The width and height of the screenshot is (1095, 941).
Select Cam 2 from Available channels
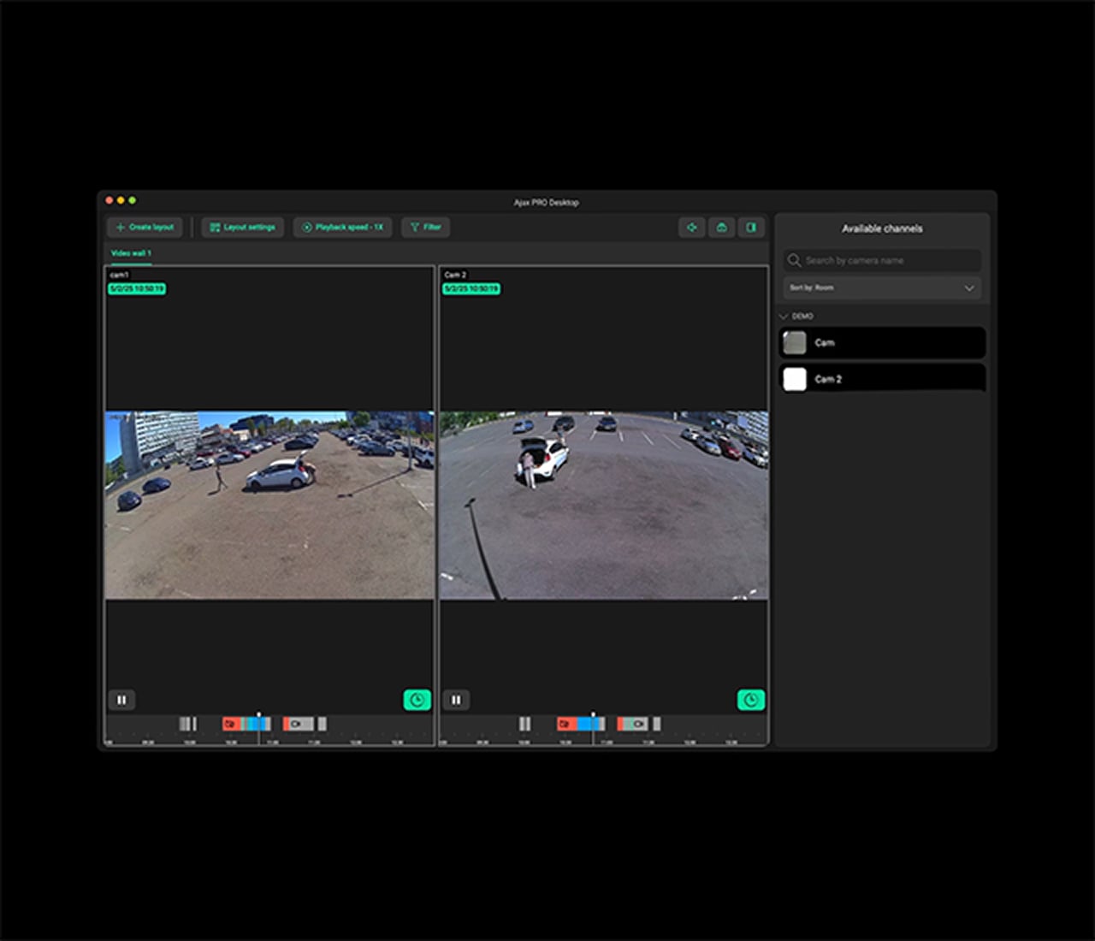point(882,378)
